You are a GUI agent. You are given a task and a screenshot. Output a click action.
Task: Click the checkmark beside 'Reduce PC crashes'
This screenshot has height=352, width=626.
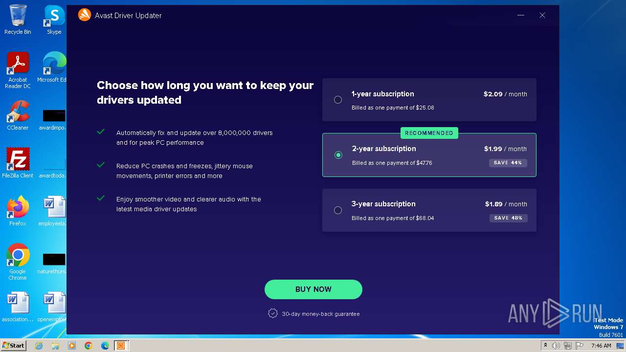tap(101, 165)
